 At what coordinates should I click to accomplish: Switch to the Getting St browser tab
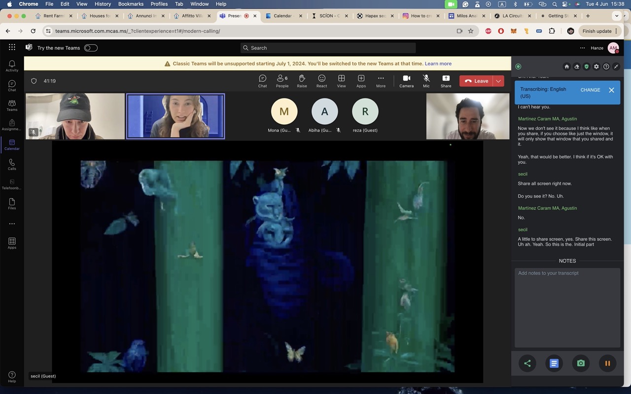pos(558,16)
